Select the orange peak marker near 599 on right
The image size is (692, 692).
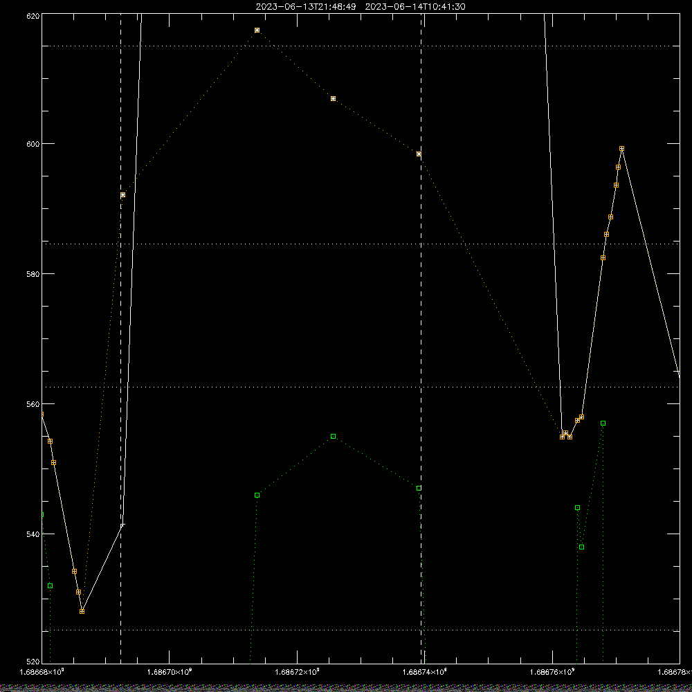[622, 149]
